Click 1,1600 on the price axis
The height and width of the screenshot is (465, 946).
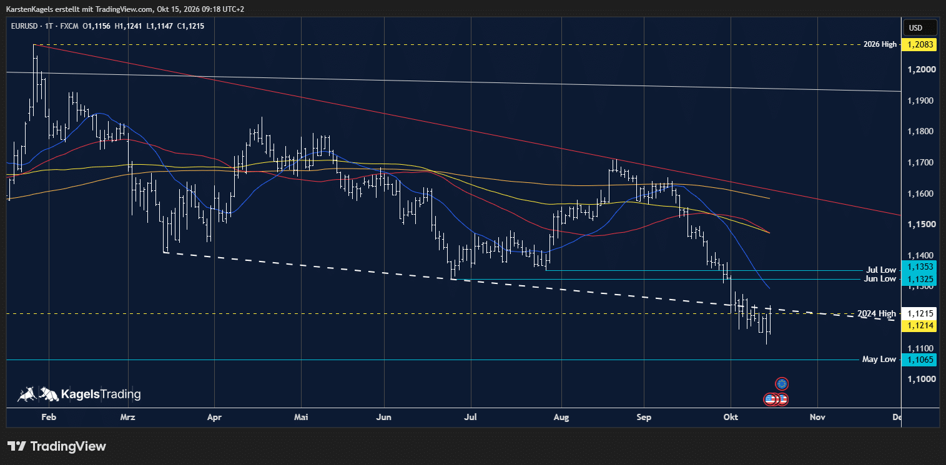[x=920, y=194]
